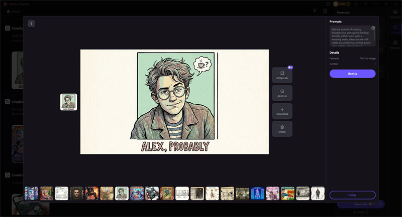
Task: Go back using the left chevron button
Action: tap(31, 24)
